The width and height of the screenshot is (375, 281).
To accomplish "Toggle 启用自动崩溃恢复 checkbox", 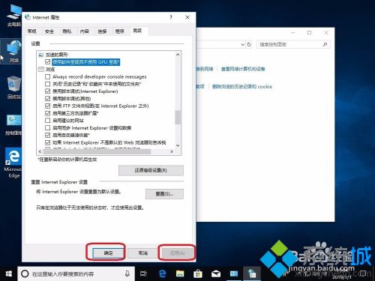I will [x=48, y=135].
